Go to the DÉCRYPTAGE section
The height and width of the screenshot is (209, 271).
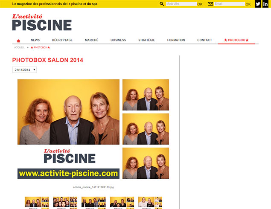(62, 40)
